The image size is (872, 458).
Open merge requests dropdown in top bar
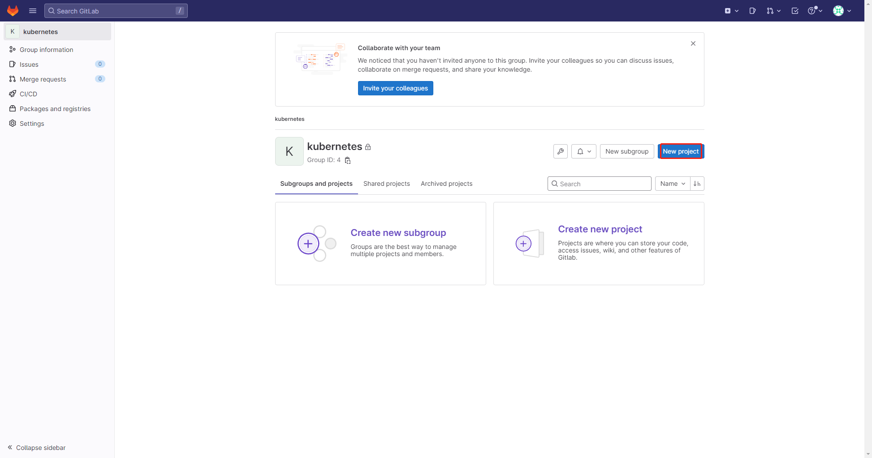(x=773, y=11)
